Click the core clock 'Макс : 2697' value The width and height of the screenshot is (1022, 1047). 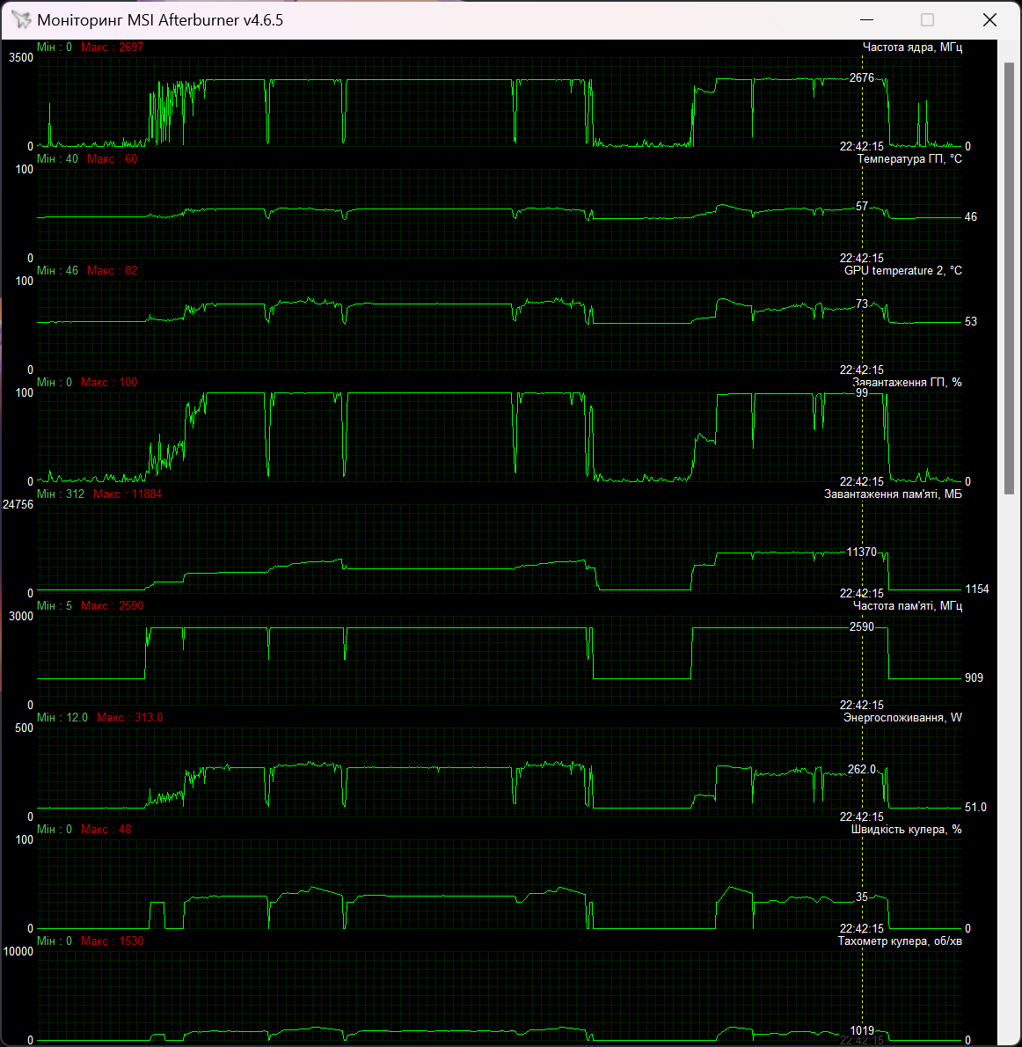[x=113, y=47]
